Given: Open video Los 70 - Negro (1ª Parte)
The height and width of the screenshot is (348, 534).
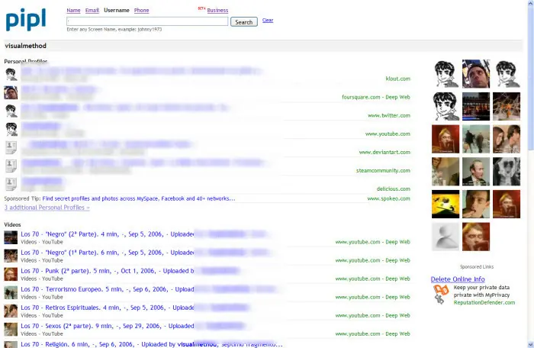Looking at the screenshot, I should [x=107, y=253].
